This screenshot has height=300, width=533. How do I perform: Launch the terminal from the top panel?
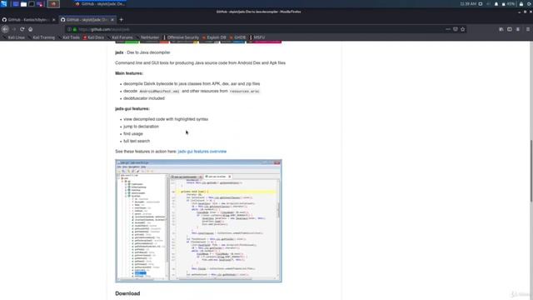coord(32,4)
